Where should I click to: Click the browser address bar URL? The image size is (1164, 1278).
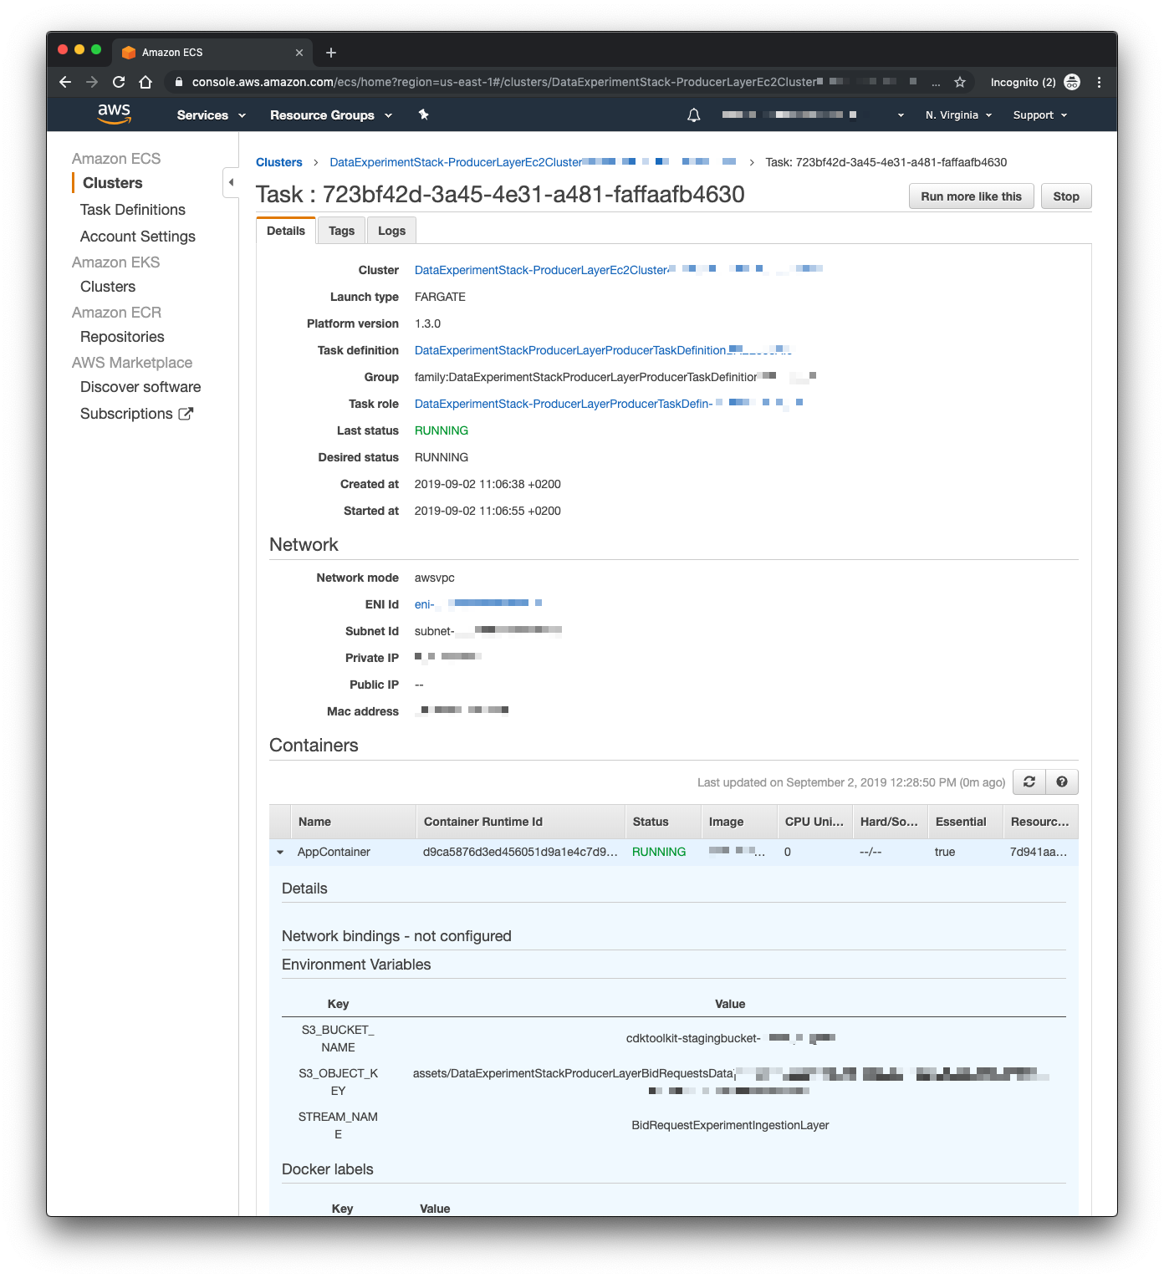pos(503,82)
